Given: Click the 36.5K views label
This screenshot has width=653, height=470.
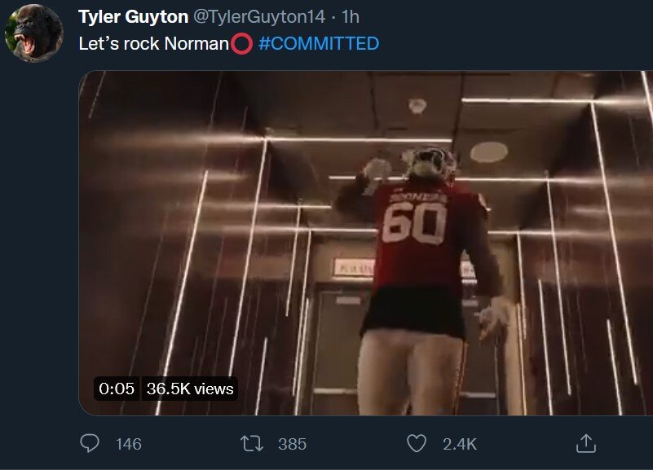Looking at the screenshot, I should tap(190, 389).
